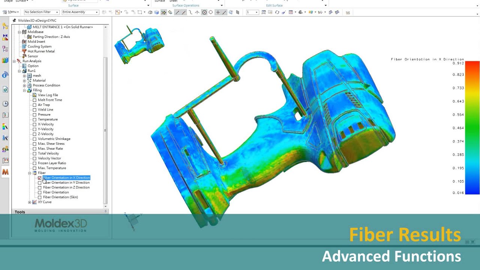Expand the Process Condition node
The height and width of the screenshot is (270, 480).
(24, 85)
